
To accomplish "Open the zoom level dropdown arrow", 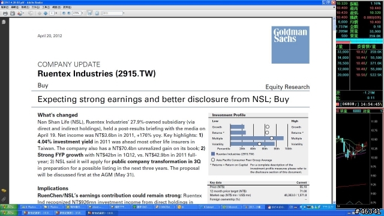I will (82, 13).
